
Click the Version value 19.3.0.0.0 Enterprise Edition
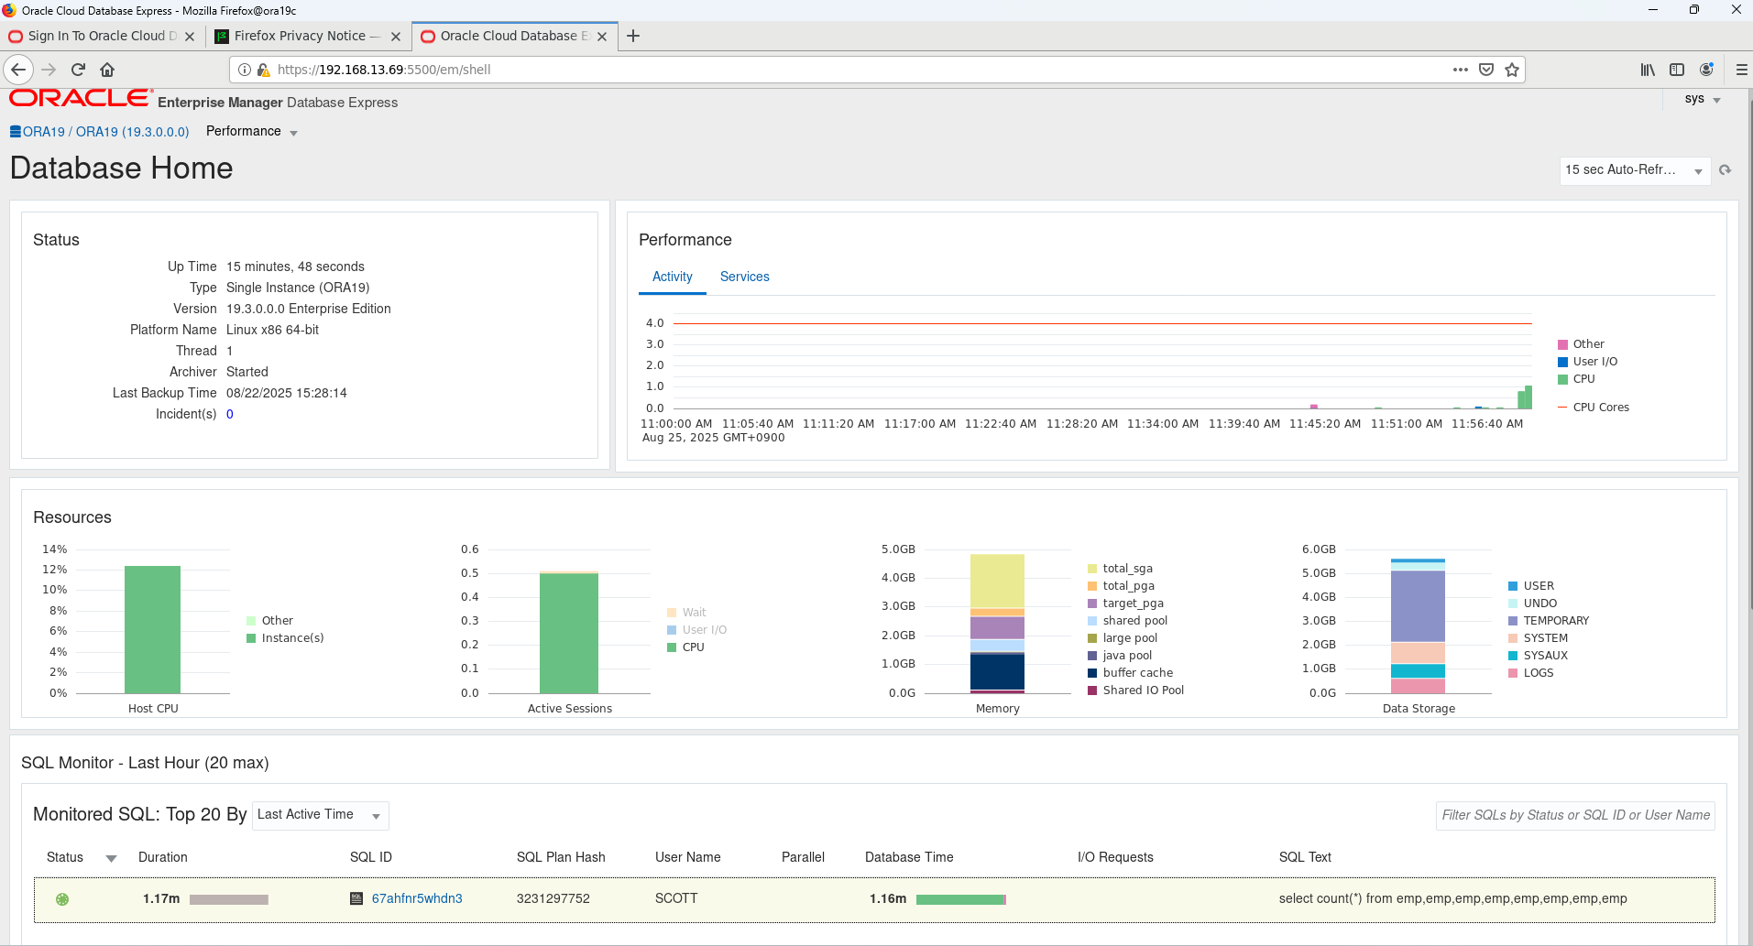point(309,309)
